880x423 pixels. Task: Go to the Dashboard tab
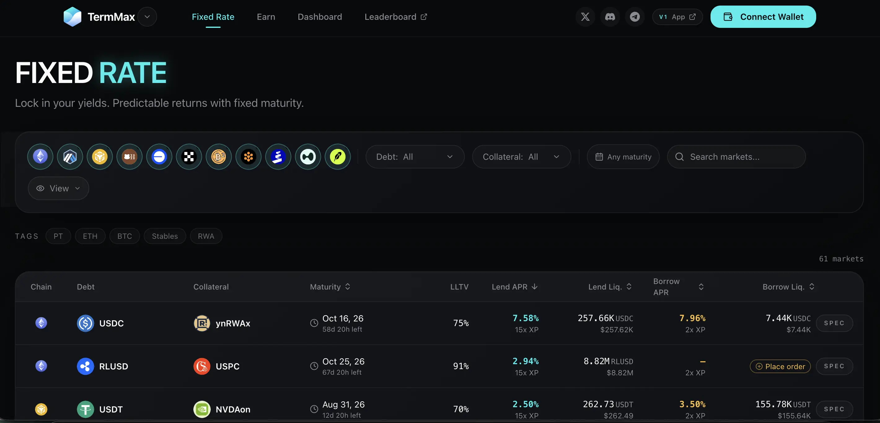tap(320, 17)
